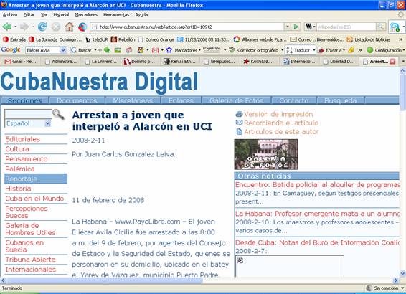Click Recomienda el artículo envelope link
The height and width of the screenshot is (294, 406).
277,123
